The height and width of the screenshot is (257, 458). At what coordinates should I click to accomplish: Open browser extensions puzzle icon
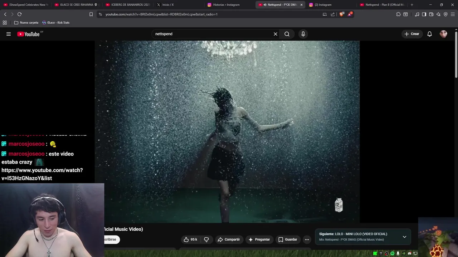tap(398, 14)
